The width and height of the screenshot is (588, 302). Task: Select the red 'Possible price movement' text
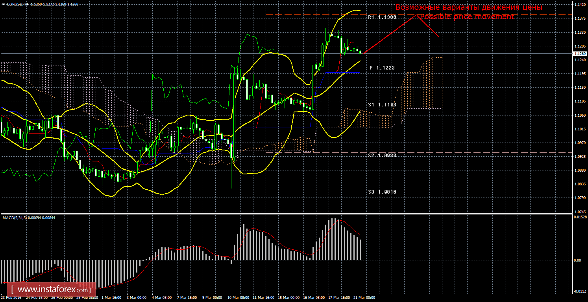(x=467, y=16)
